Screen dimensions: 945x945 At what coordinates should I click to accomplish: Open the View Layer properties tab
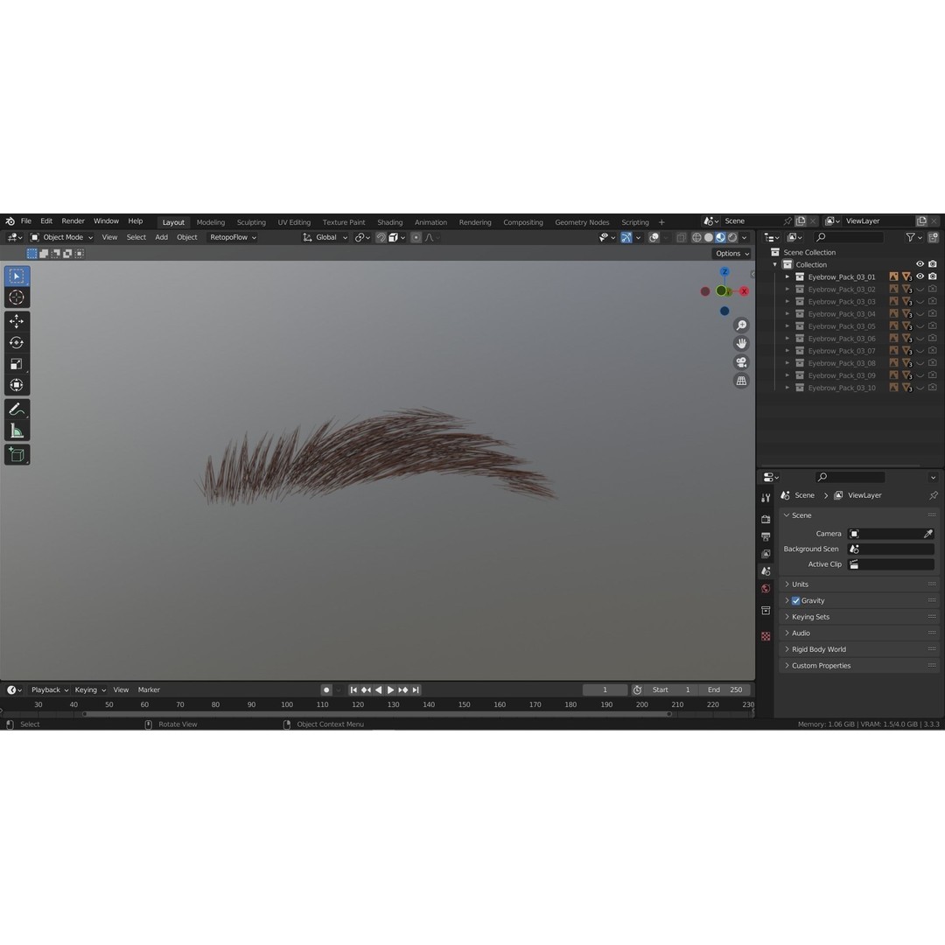pyautogui.click(x=766, y=553)
